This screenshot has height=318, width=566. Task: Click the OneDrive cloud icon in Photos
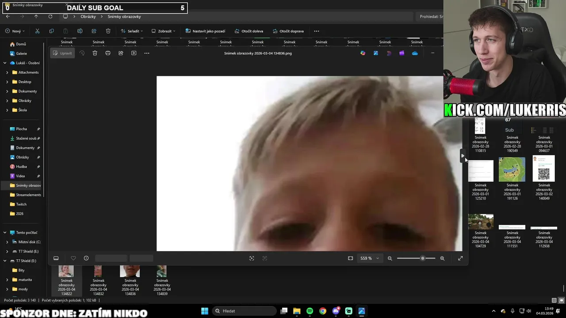(415, 53)
